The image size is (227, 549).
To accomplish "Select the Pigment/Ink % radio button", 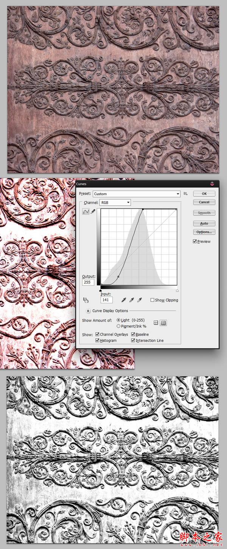I will (x=118, y=326).
